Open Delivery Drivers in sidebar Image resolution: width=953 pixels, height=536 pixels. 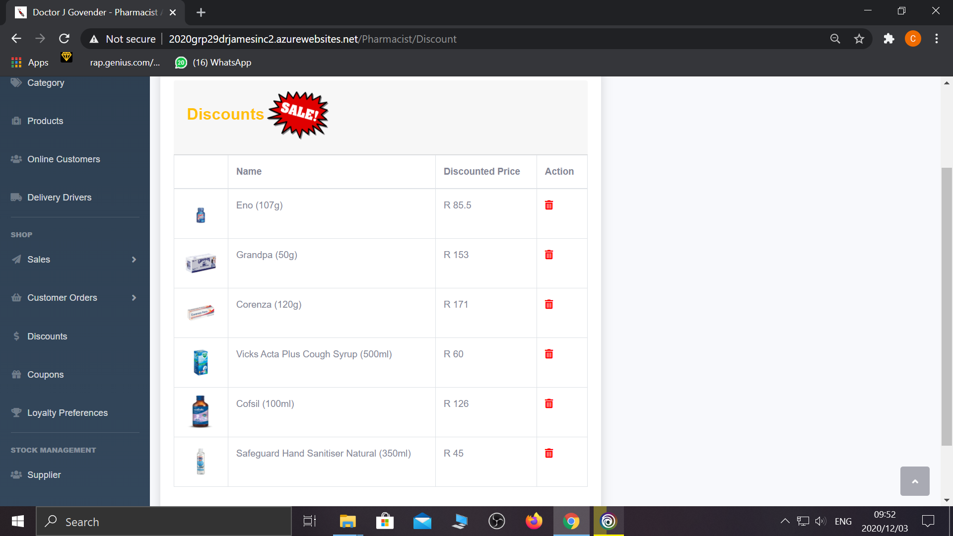[x=59, y=198]
